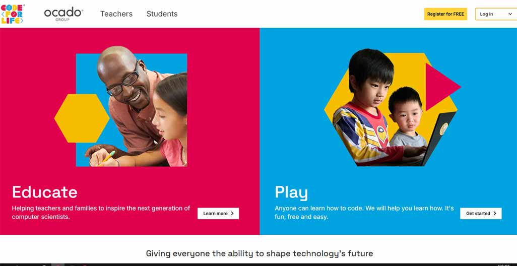This screenshot has width=517, height=266.
Task: Click the Educate heading
Action: tap(45, 192)
